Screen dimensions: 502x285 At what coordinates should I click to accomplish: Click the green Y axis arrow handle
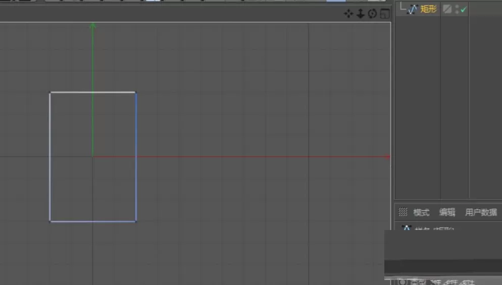[92, 26]
